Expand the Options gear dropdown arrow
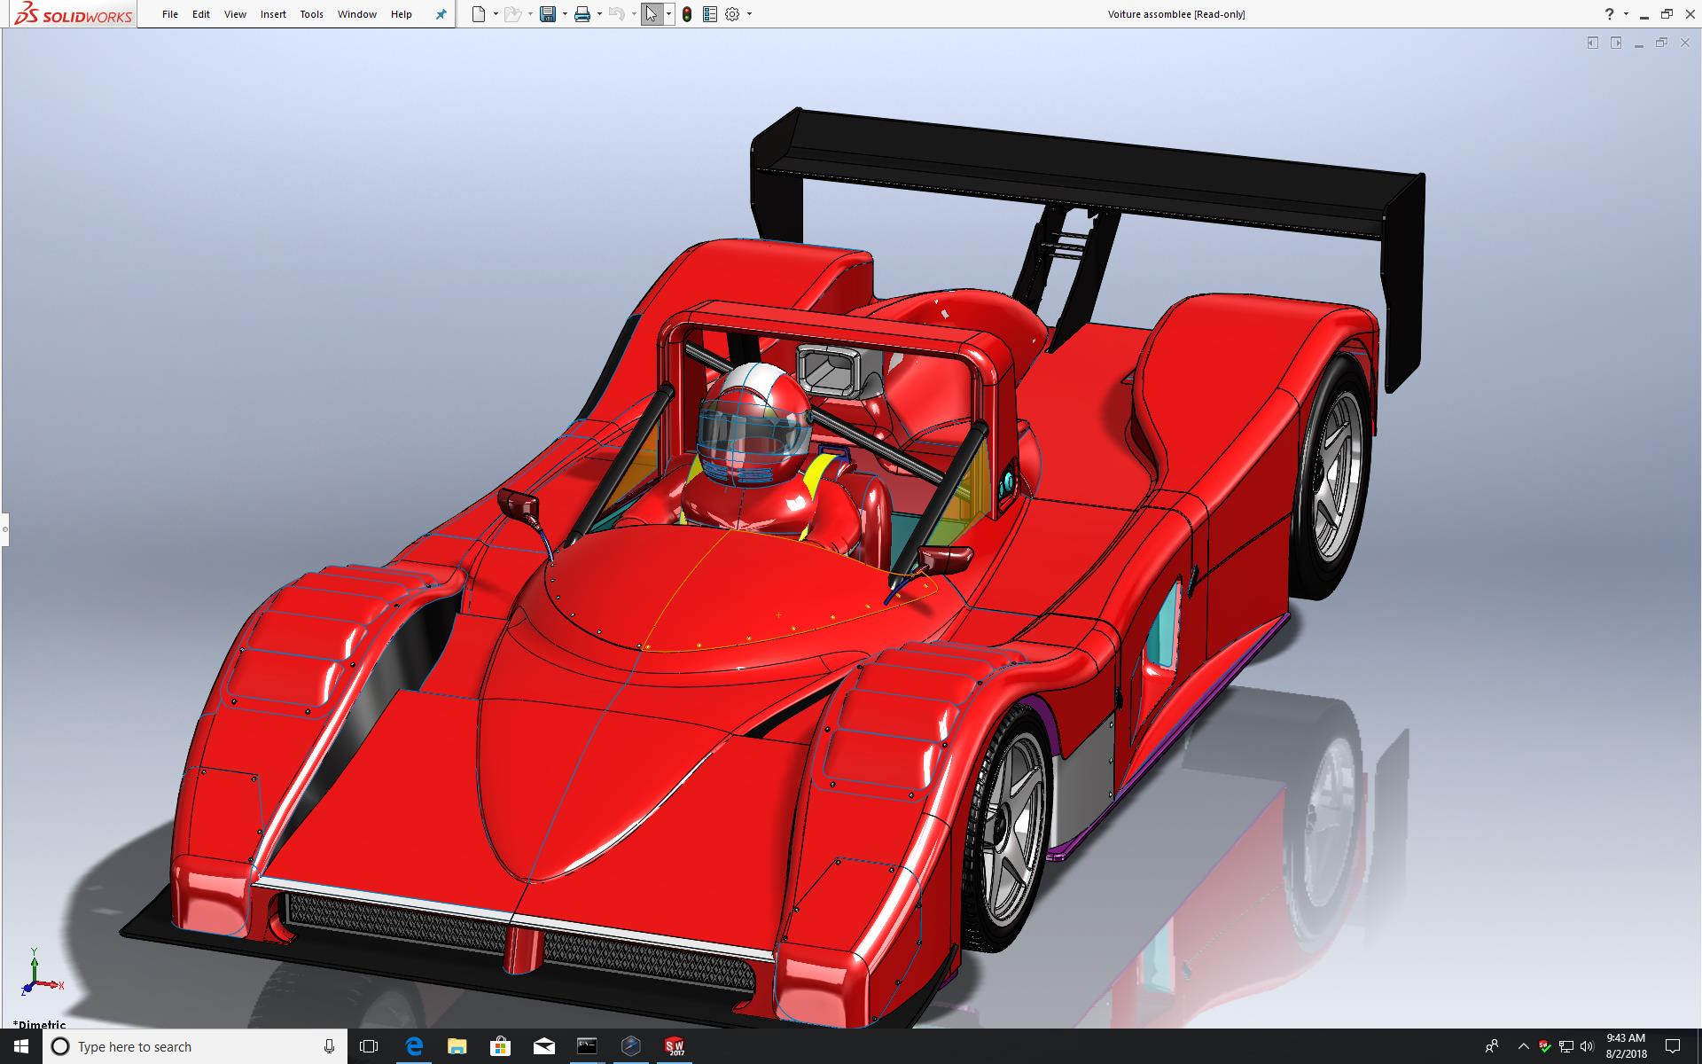This screenshot has width=1702, height=1064. click(x=750, y=14)
